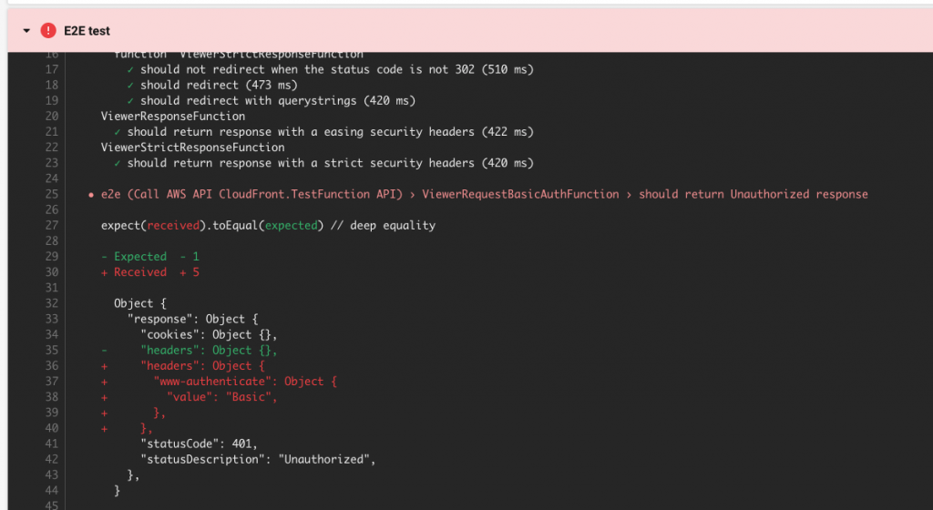Select log line number 25
This screenshot has height=510, width=933.
click(52, 194)
